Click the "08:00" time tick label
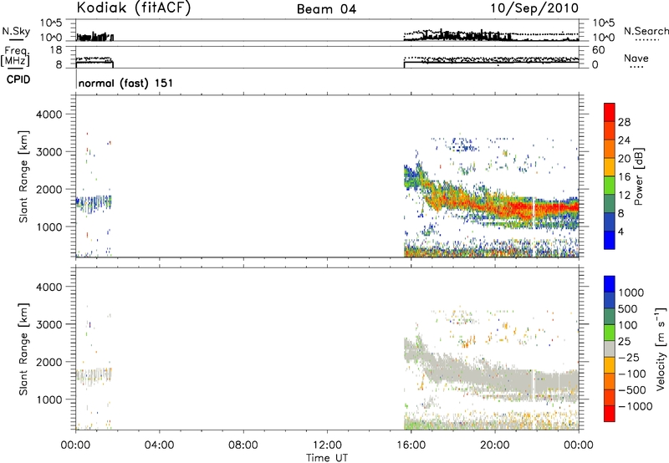Viewport: 669px width, 463px height. (x=243, y=445)
